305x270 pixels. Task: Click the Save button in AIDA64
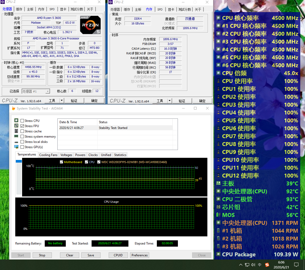coord(91,255)
